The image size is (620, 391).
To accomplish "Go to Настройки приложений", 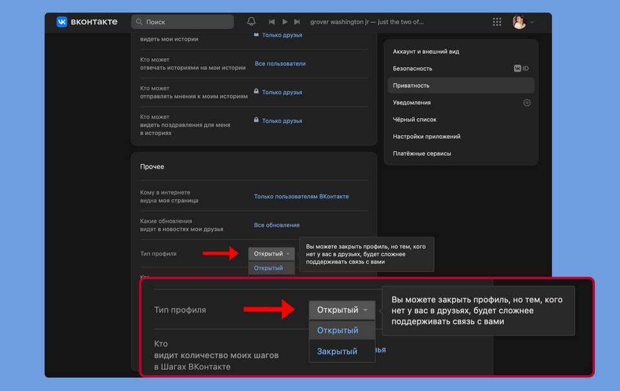I will (x=427, y=136).
